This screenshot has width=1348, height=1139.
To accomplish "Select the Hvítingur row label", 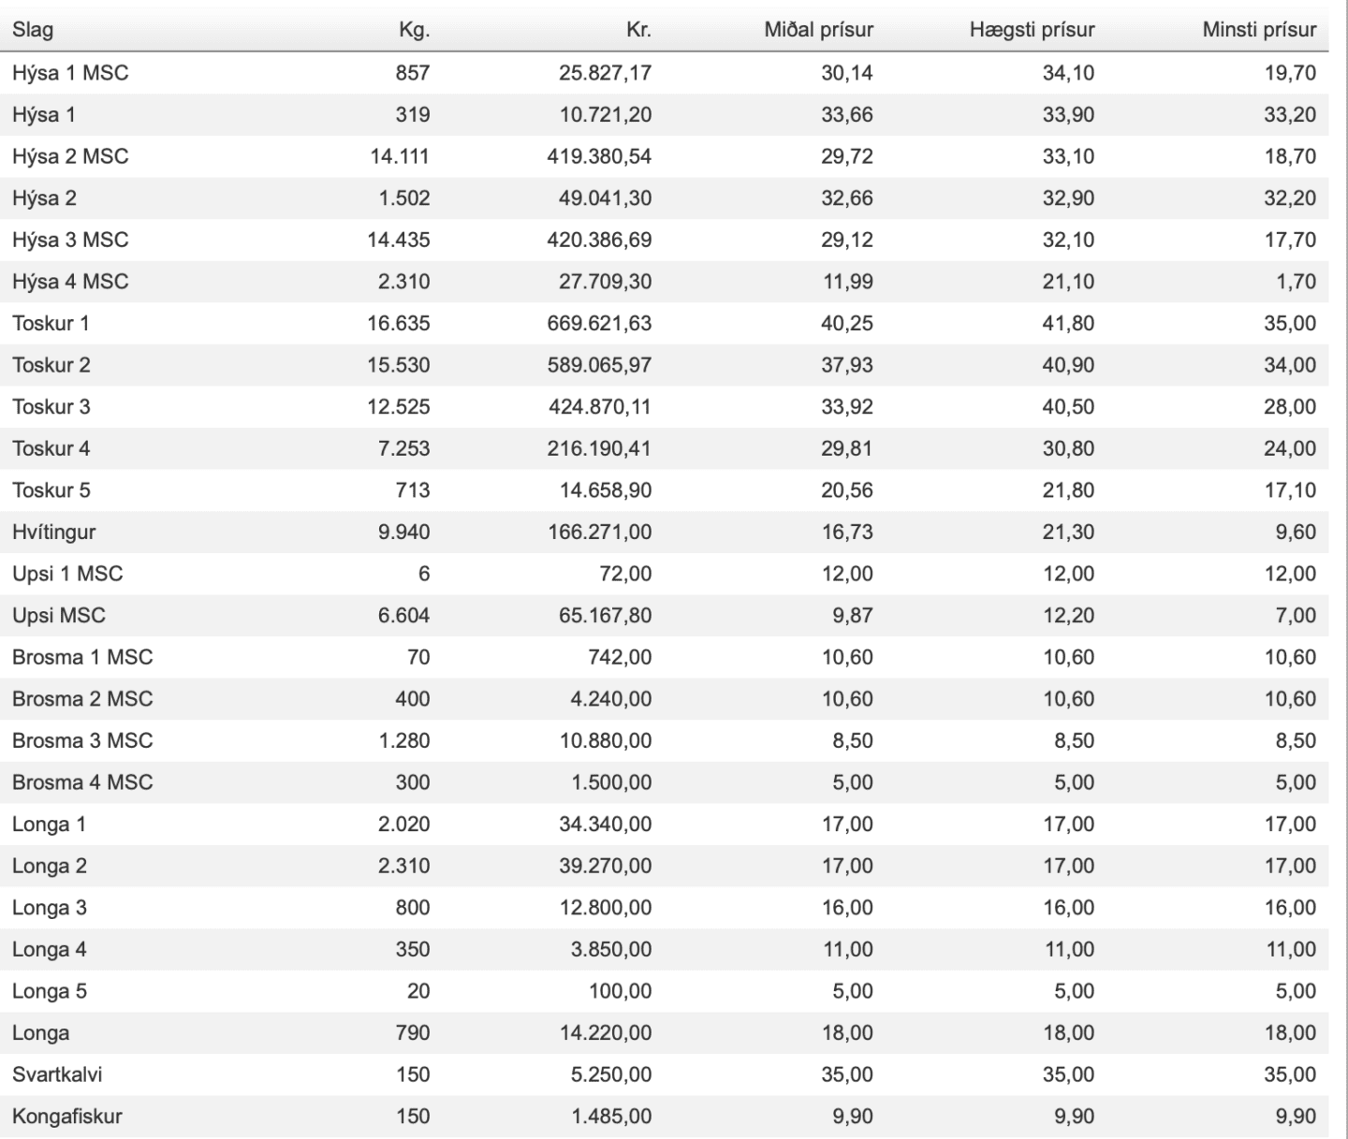I will [x=53, y=533].
